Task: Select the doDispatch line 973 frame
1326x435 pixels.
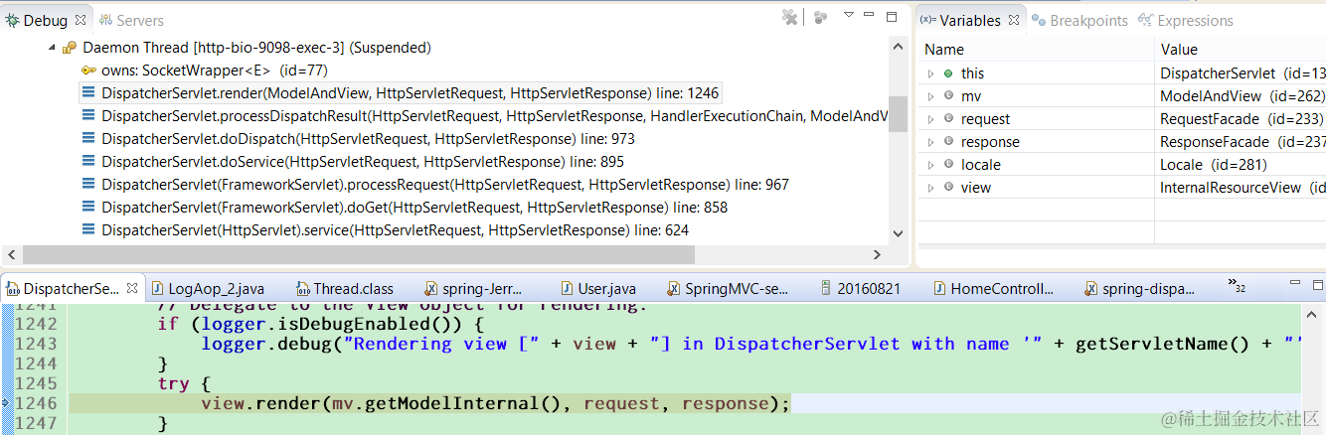Action: tap(358, 139)
